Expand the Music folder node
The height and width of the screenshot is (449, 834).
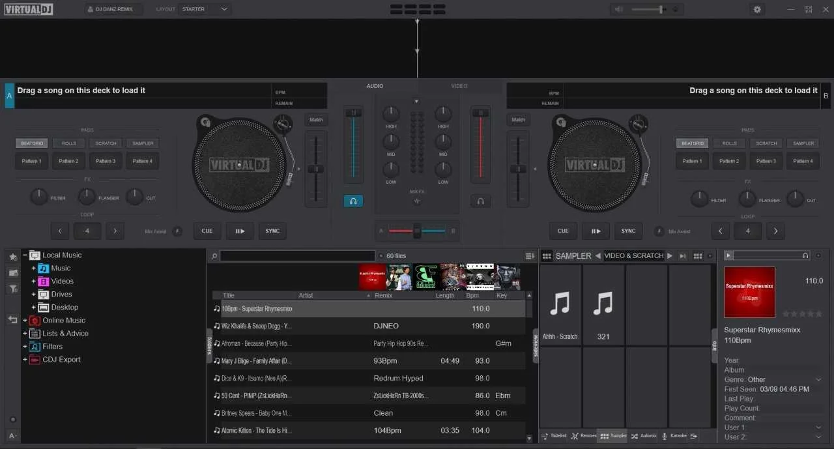[33, 268]
